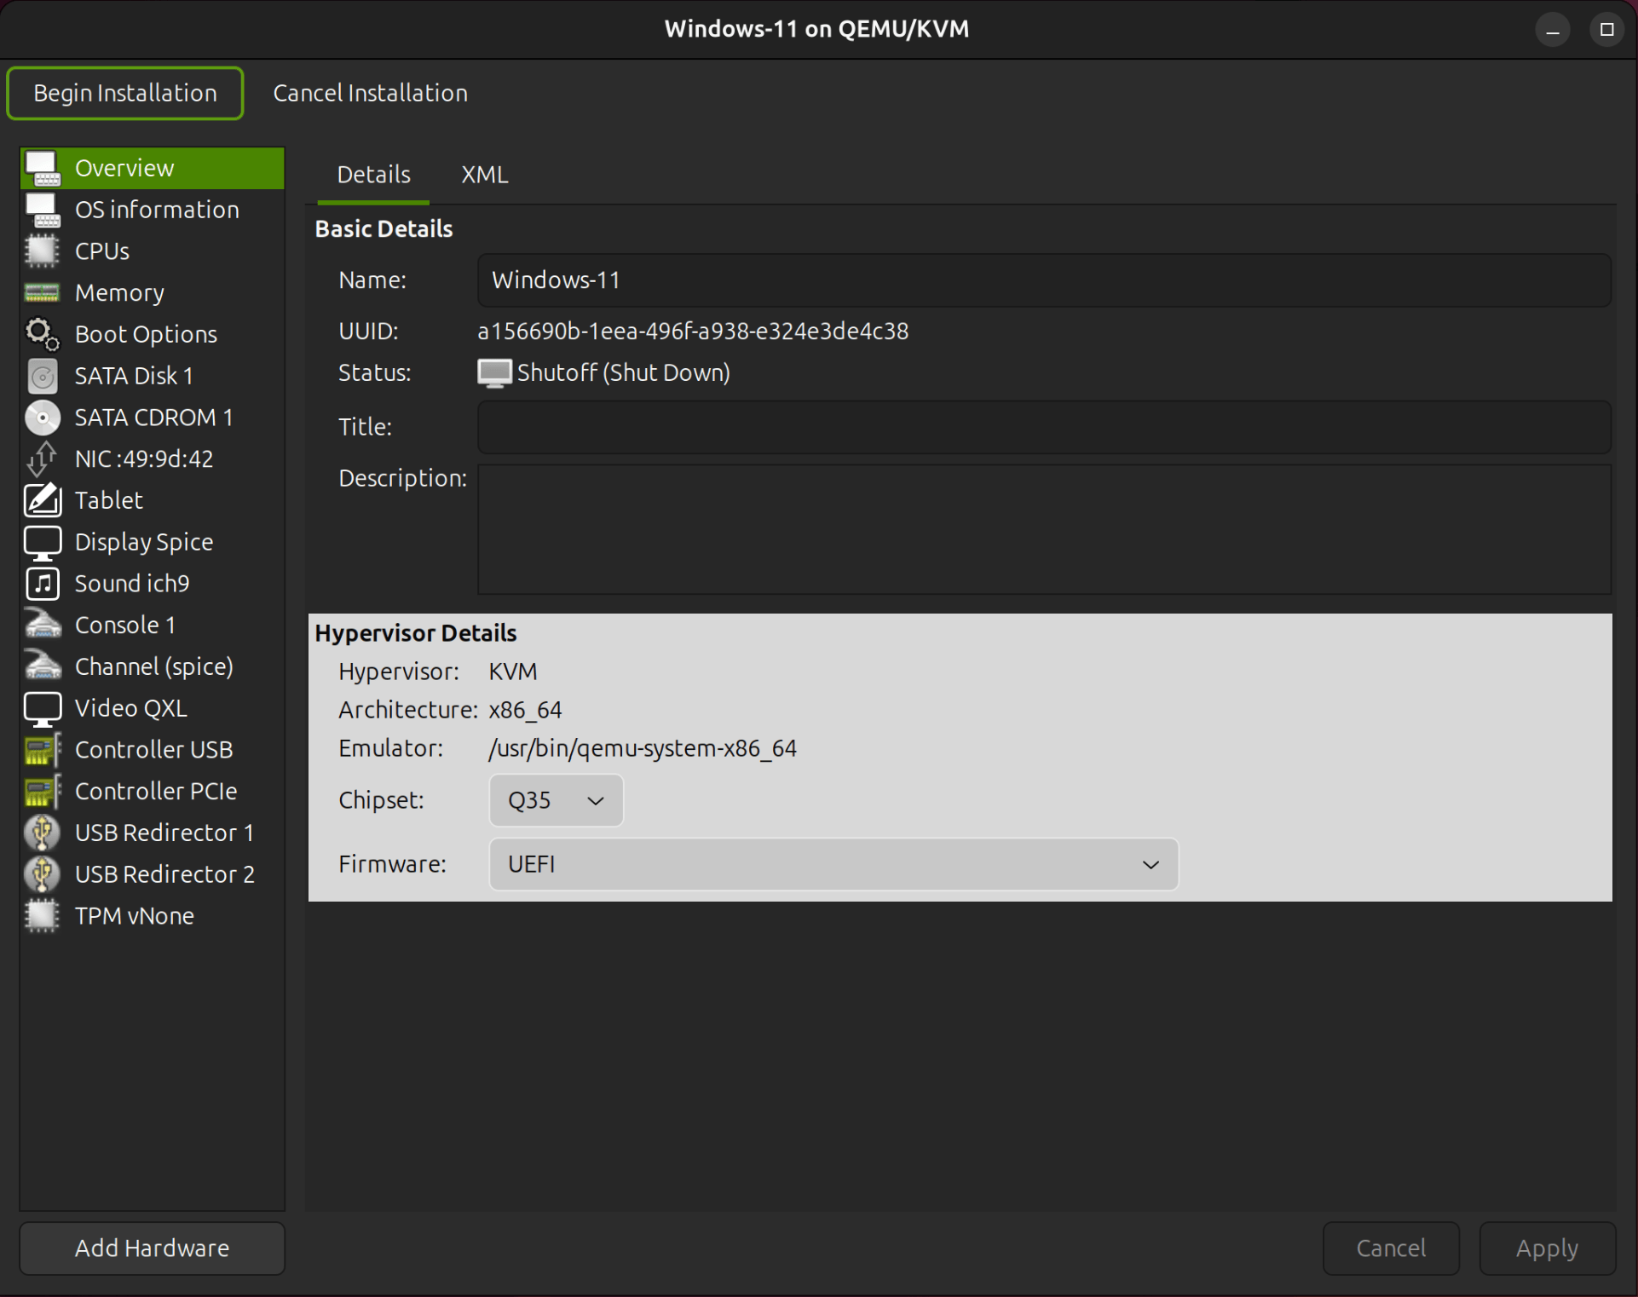Image resolution: width=1638 pixels, height=1297 pixels.
Task: Open the NIC :49:9d:42 network icon
Action: coord(42,458)
